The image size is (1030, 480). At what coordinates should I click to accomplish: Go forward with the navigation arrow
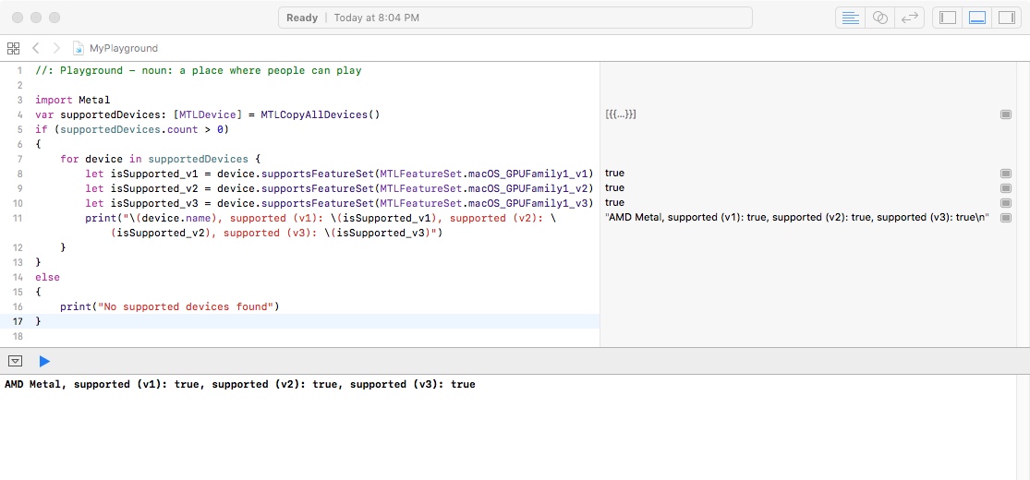56,48
